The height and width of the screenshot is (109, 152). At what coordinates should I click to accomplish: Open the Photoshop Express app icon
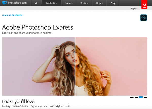[143, 18]
